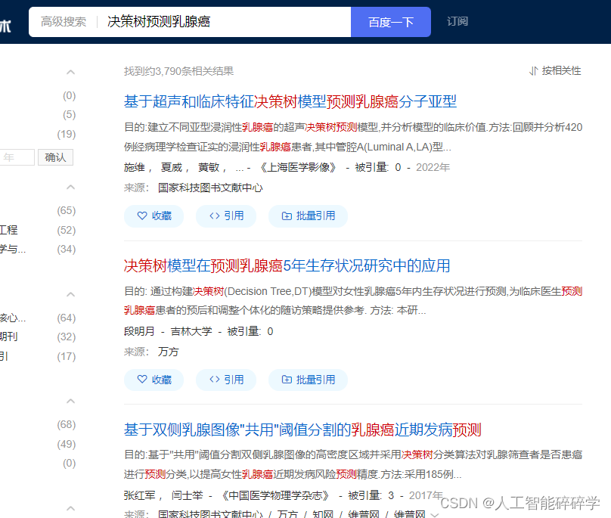Select the filter with count (34)
The image size is (611, 518).
38,249
